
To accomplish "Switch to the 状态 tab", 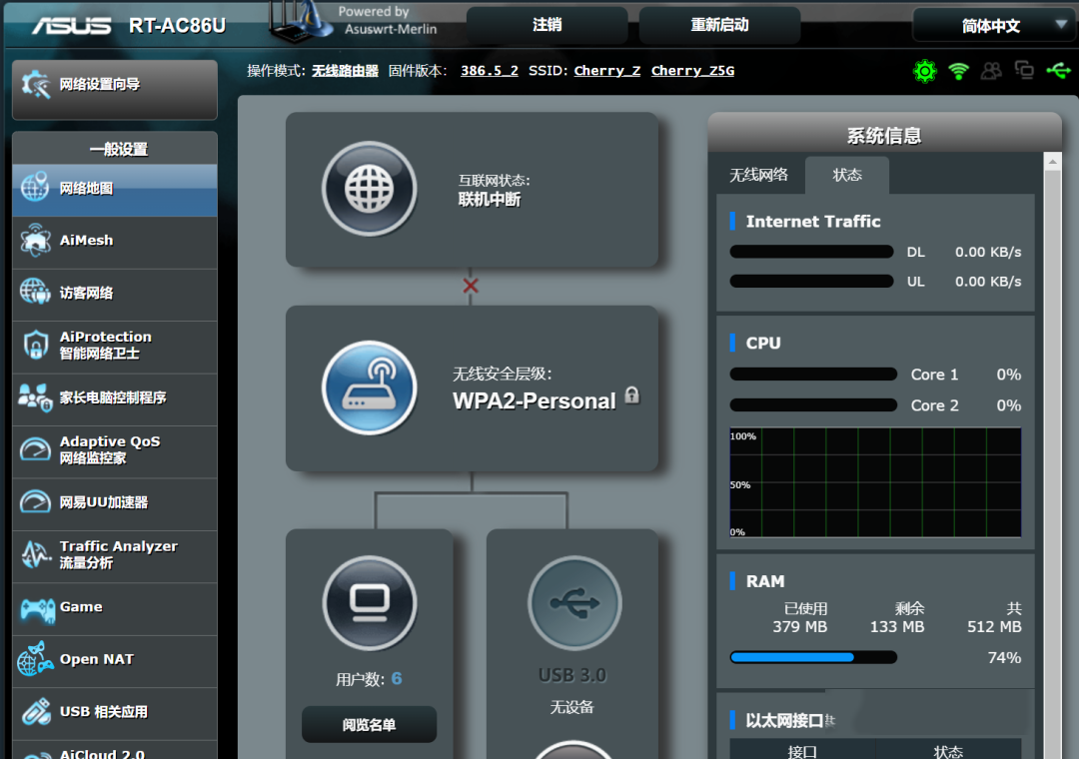I will (x=847, y=175).
